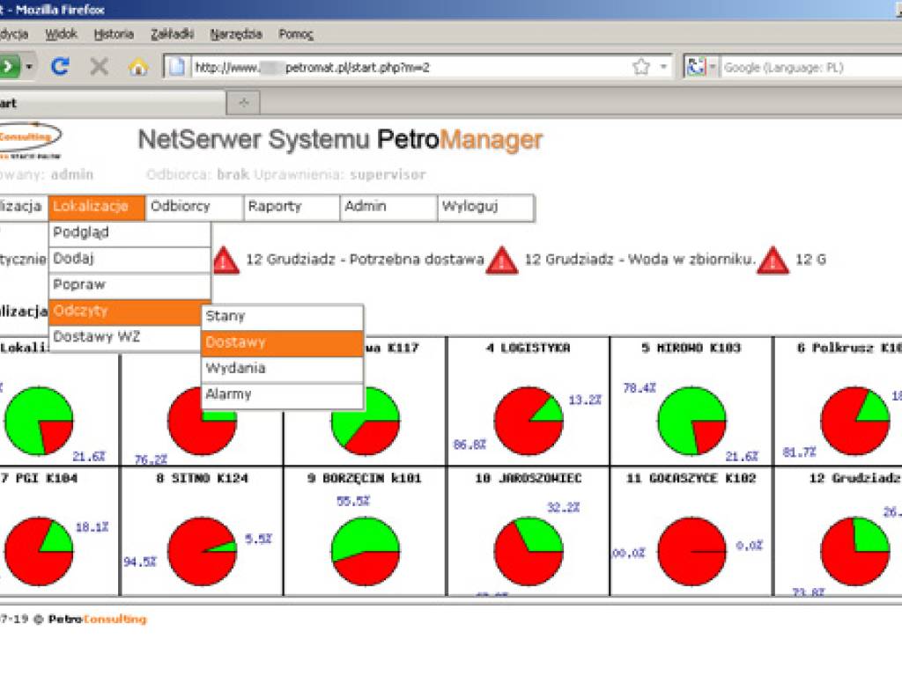Click Wyloguj to log out
Image resolution: width=902 pixels, height=676 pixels.
coord(485,207)
